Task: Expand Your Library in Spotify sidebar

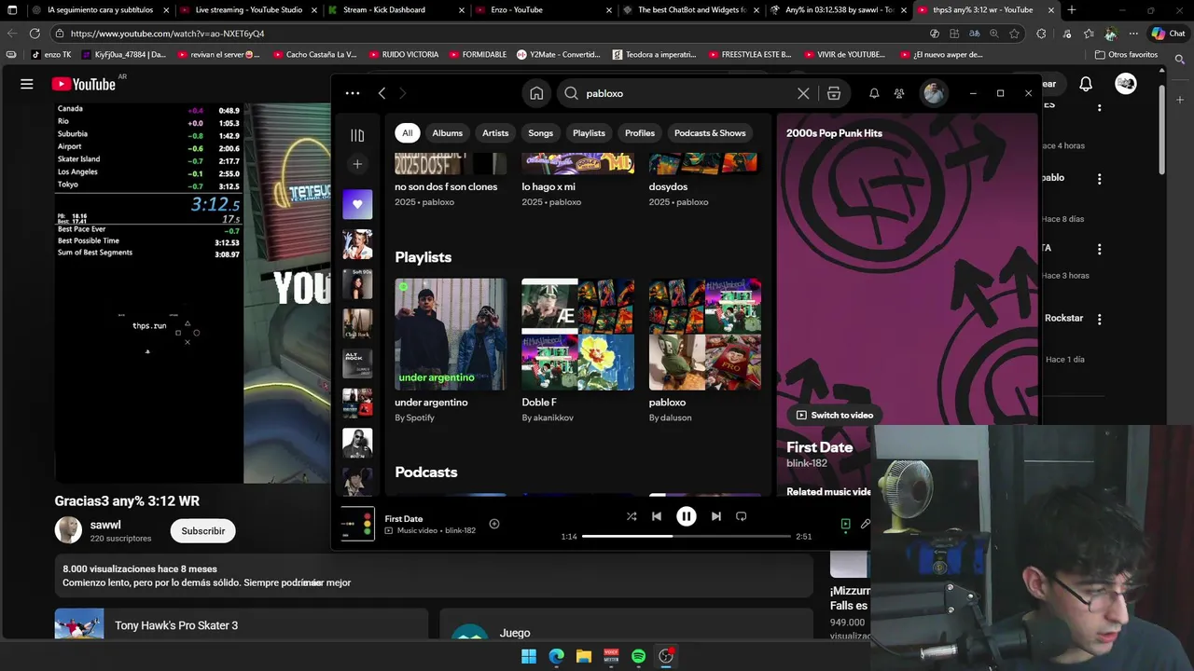Action: coord(357,135)
